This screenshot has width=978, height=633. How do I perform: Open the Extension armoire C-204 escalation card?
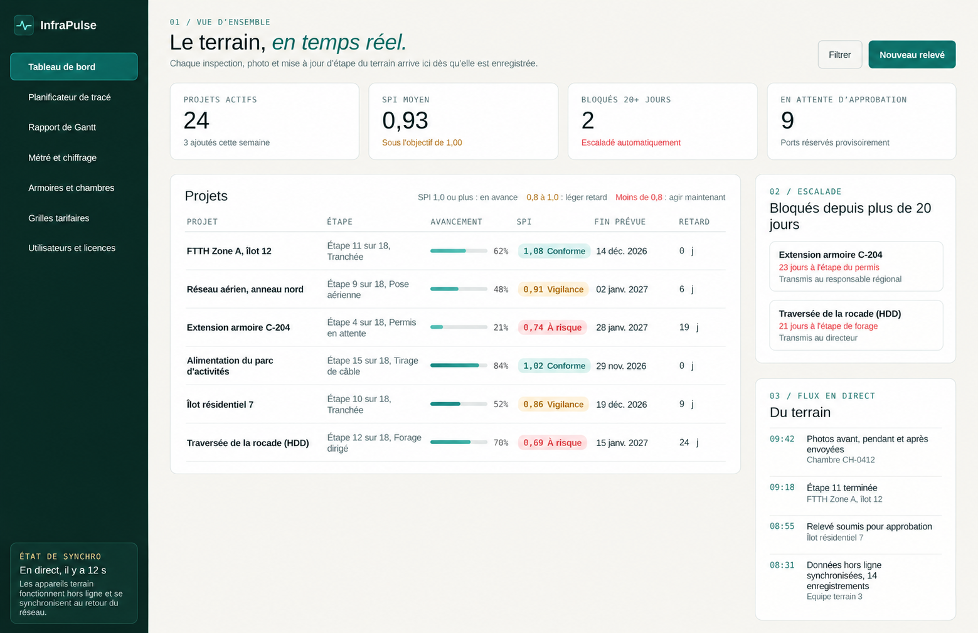[x=856, y=267]
